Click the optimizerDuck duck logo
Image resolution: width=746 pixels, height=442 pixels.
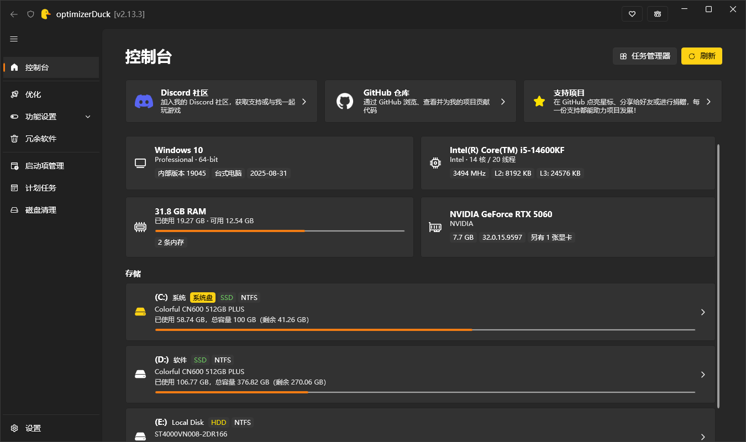(46, 14)
